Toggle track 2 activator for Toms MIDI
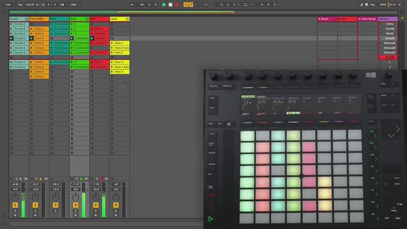 pyautogui.click(x=36, y=205)
